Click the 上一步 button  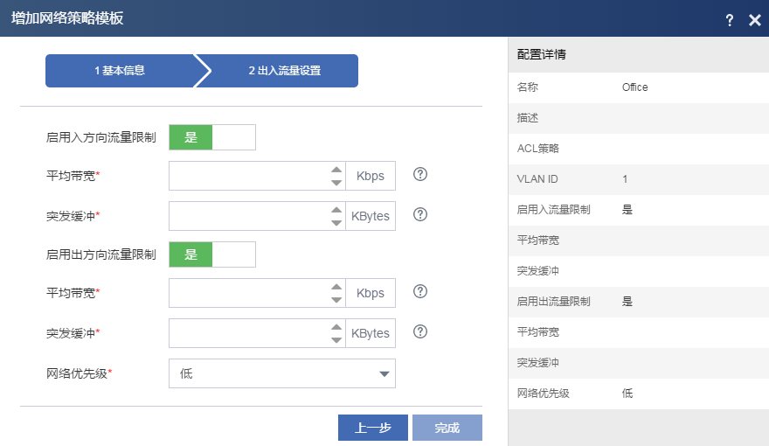[373, 428]
